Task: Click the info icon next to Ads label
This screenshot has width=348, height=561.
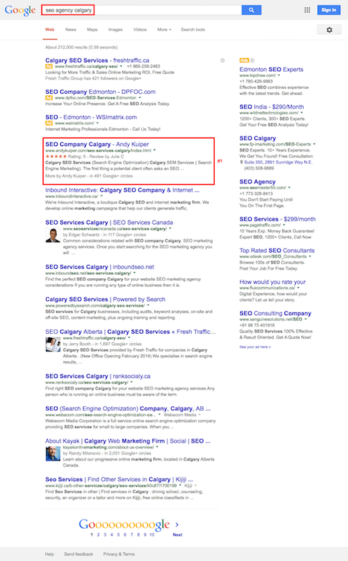Action: tap(252, 60)
